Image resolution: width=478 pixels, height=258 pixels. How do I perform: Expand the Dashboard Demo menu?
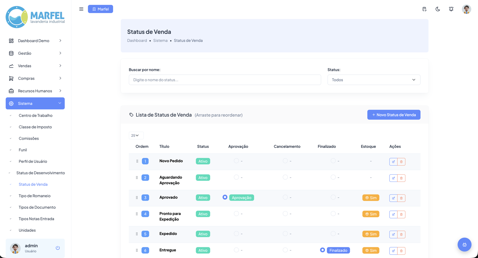(35, 41)
